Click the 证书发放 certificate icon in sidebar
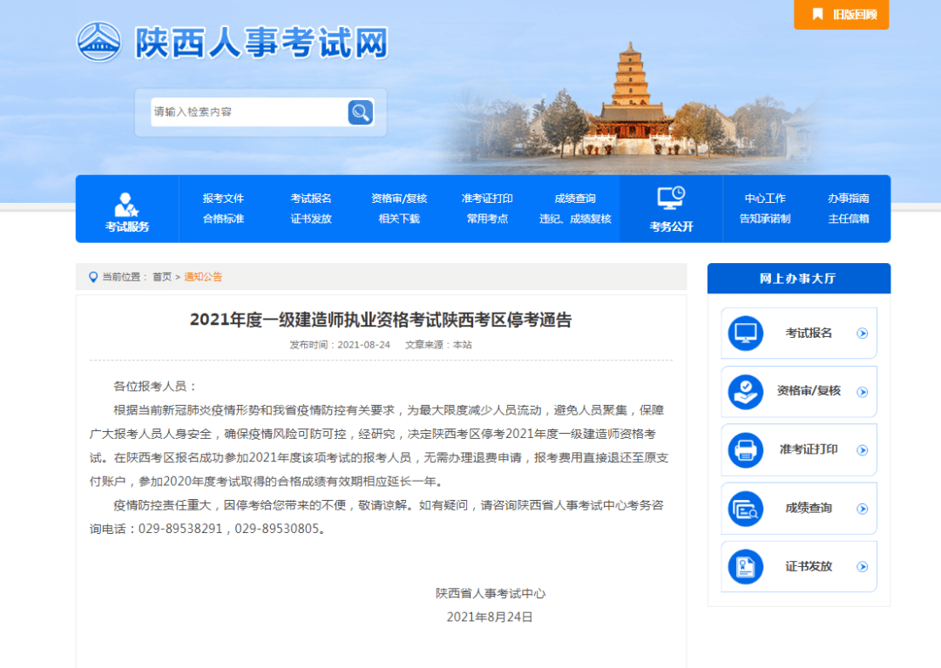This screenshot has width=941, height=668. [x=746, y=566]
